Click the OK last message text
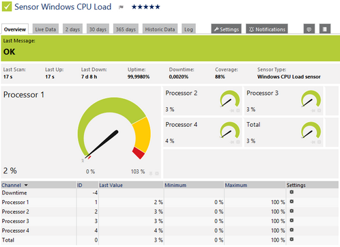This screenshot has width=340, height=247. [9, 52]
